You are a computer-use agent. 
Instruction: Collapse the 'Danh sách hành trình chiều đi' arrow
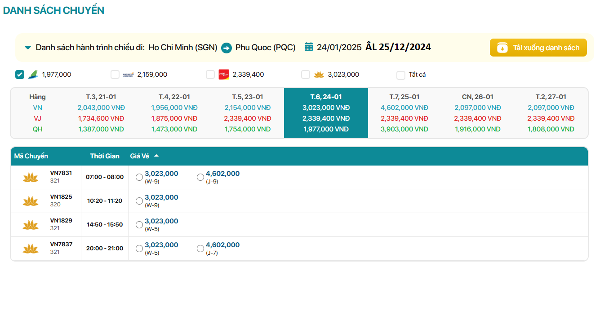point(28,48)
